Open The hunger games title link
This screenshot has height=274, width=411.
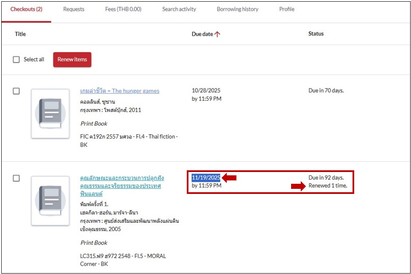(x=119, y=91)
